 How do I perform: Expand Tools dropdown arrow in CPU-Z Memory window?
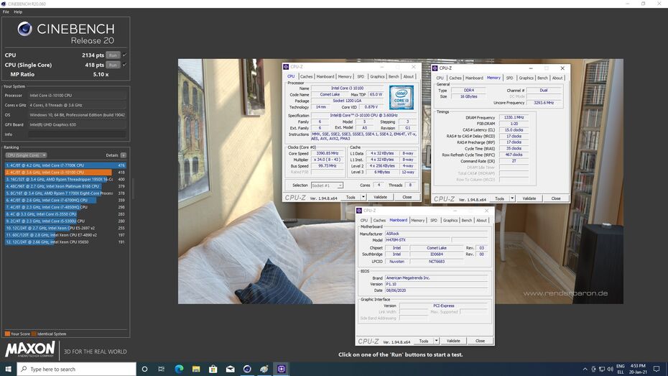(x=512, y=198)
